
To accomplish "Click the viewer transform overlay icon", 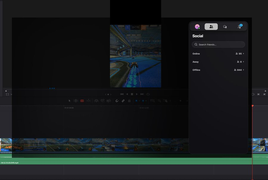I will pos(7,94).
